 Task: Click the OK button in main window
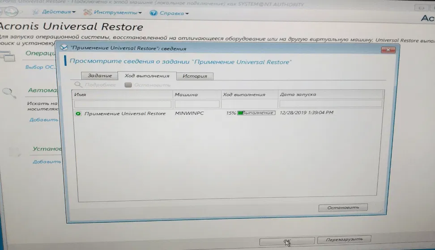[287, 241]
